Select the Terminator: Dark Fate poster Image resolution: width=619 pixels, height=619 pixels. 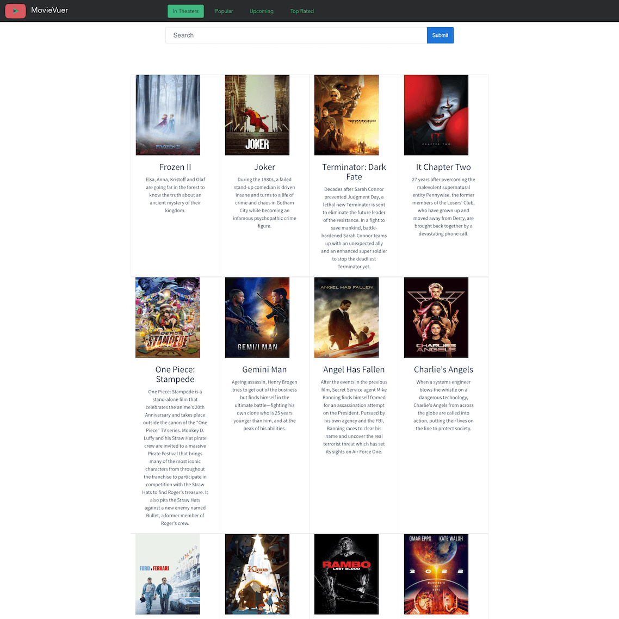pyautogui.click(x=346, y=115)
